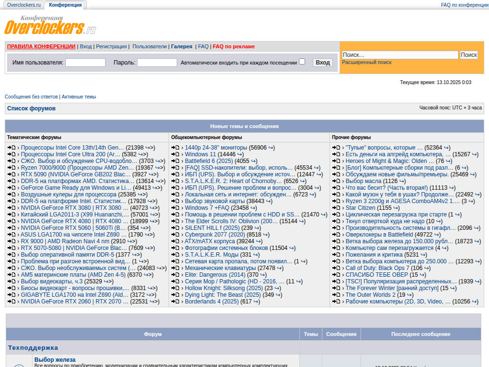Open the Галерея menu link
The image size is (489, 367).
click(181, 46)
